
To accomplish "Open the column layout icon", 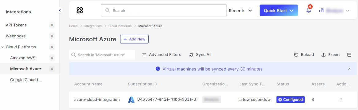I will pos(349,55).
